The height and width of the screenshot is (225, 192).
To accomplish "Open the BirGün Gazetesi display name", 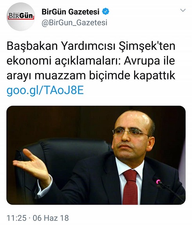I will pyautogui.click(x=71, y=12).
